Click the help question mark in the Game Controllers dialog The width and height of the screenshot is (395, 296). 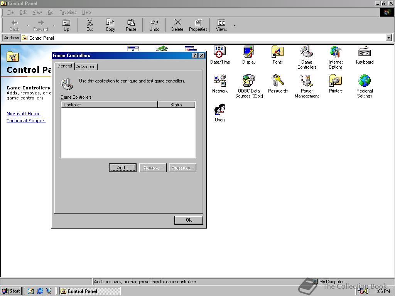[195, 55]
